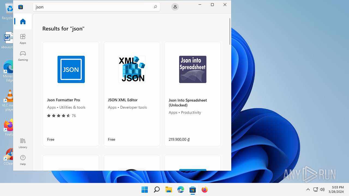Open the Windows Start menu
This screenshot has height=196, width=349.
point(145,189)
